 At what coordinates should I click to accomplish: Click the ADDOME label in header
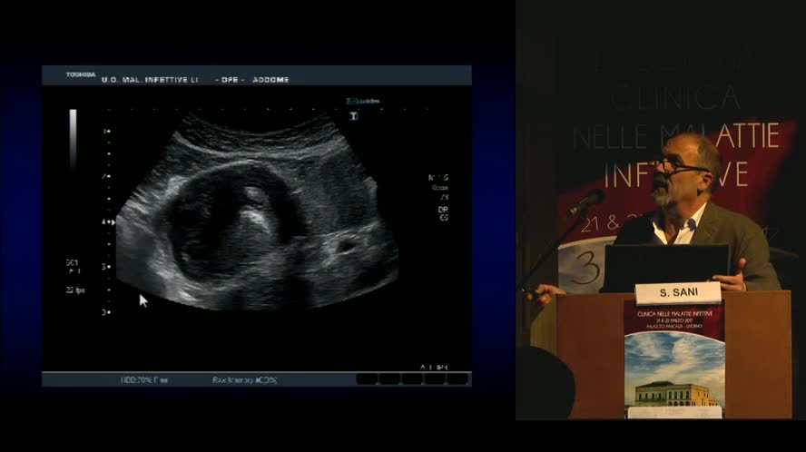tap(271, 80)
